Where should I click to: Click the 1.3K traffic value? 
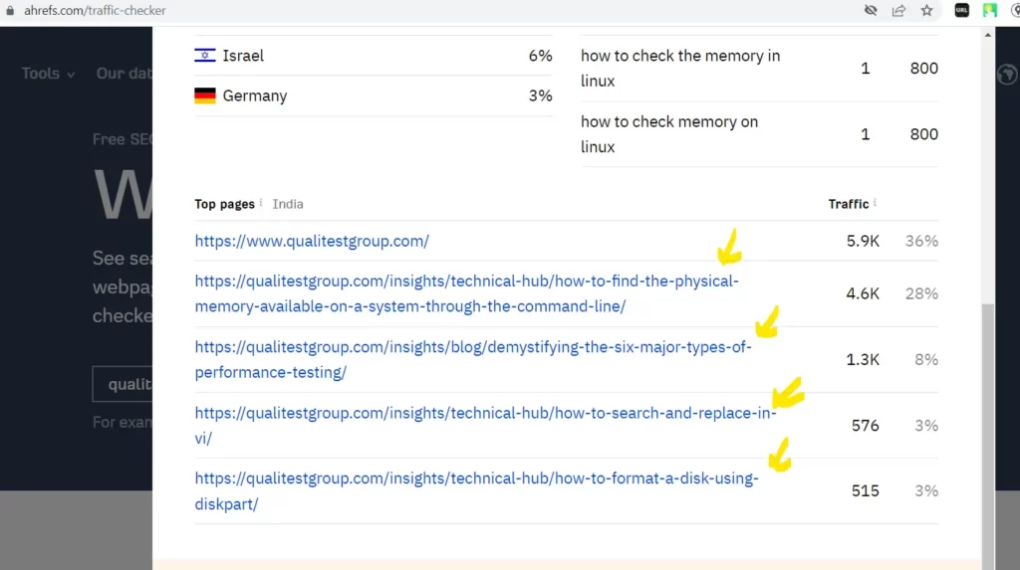(x=863, y=359)
